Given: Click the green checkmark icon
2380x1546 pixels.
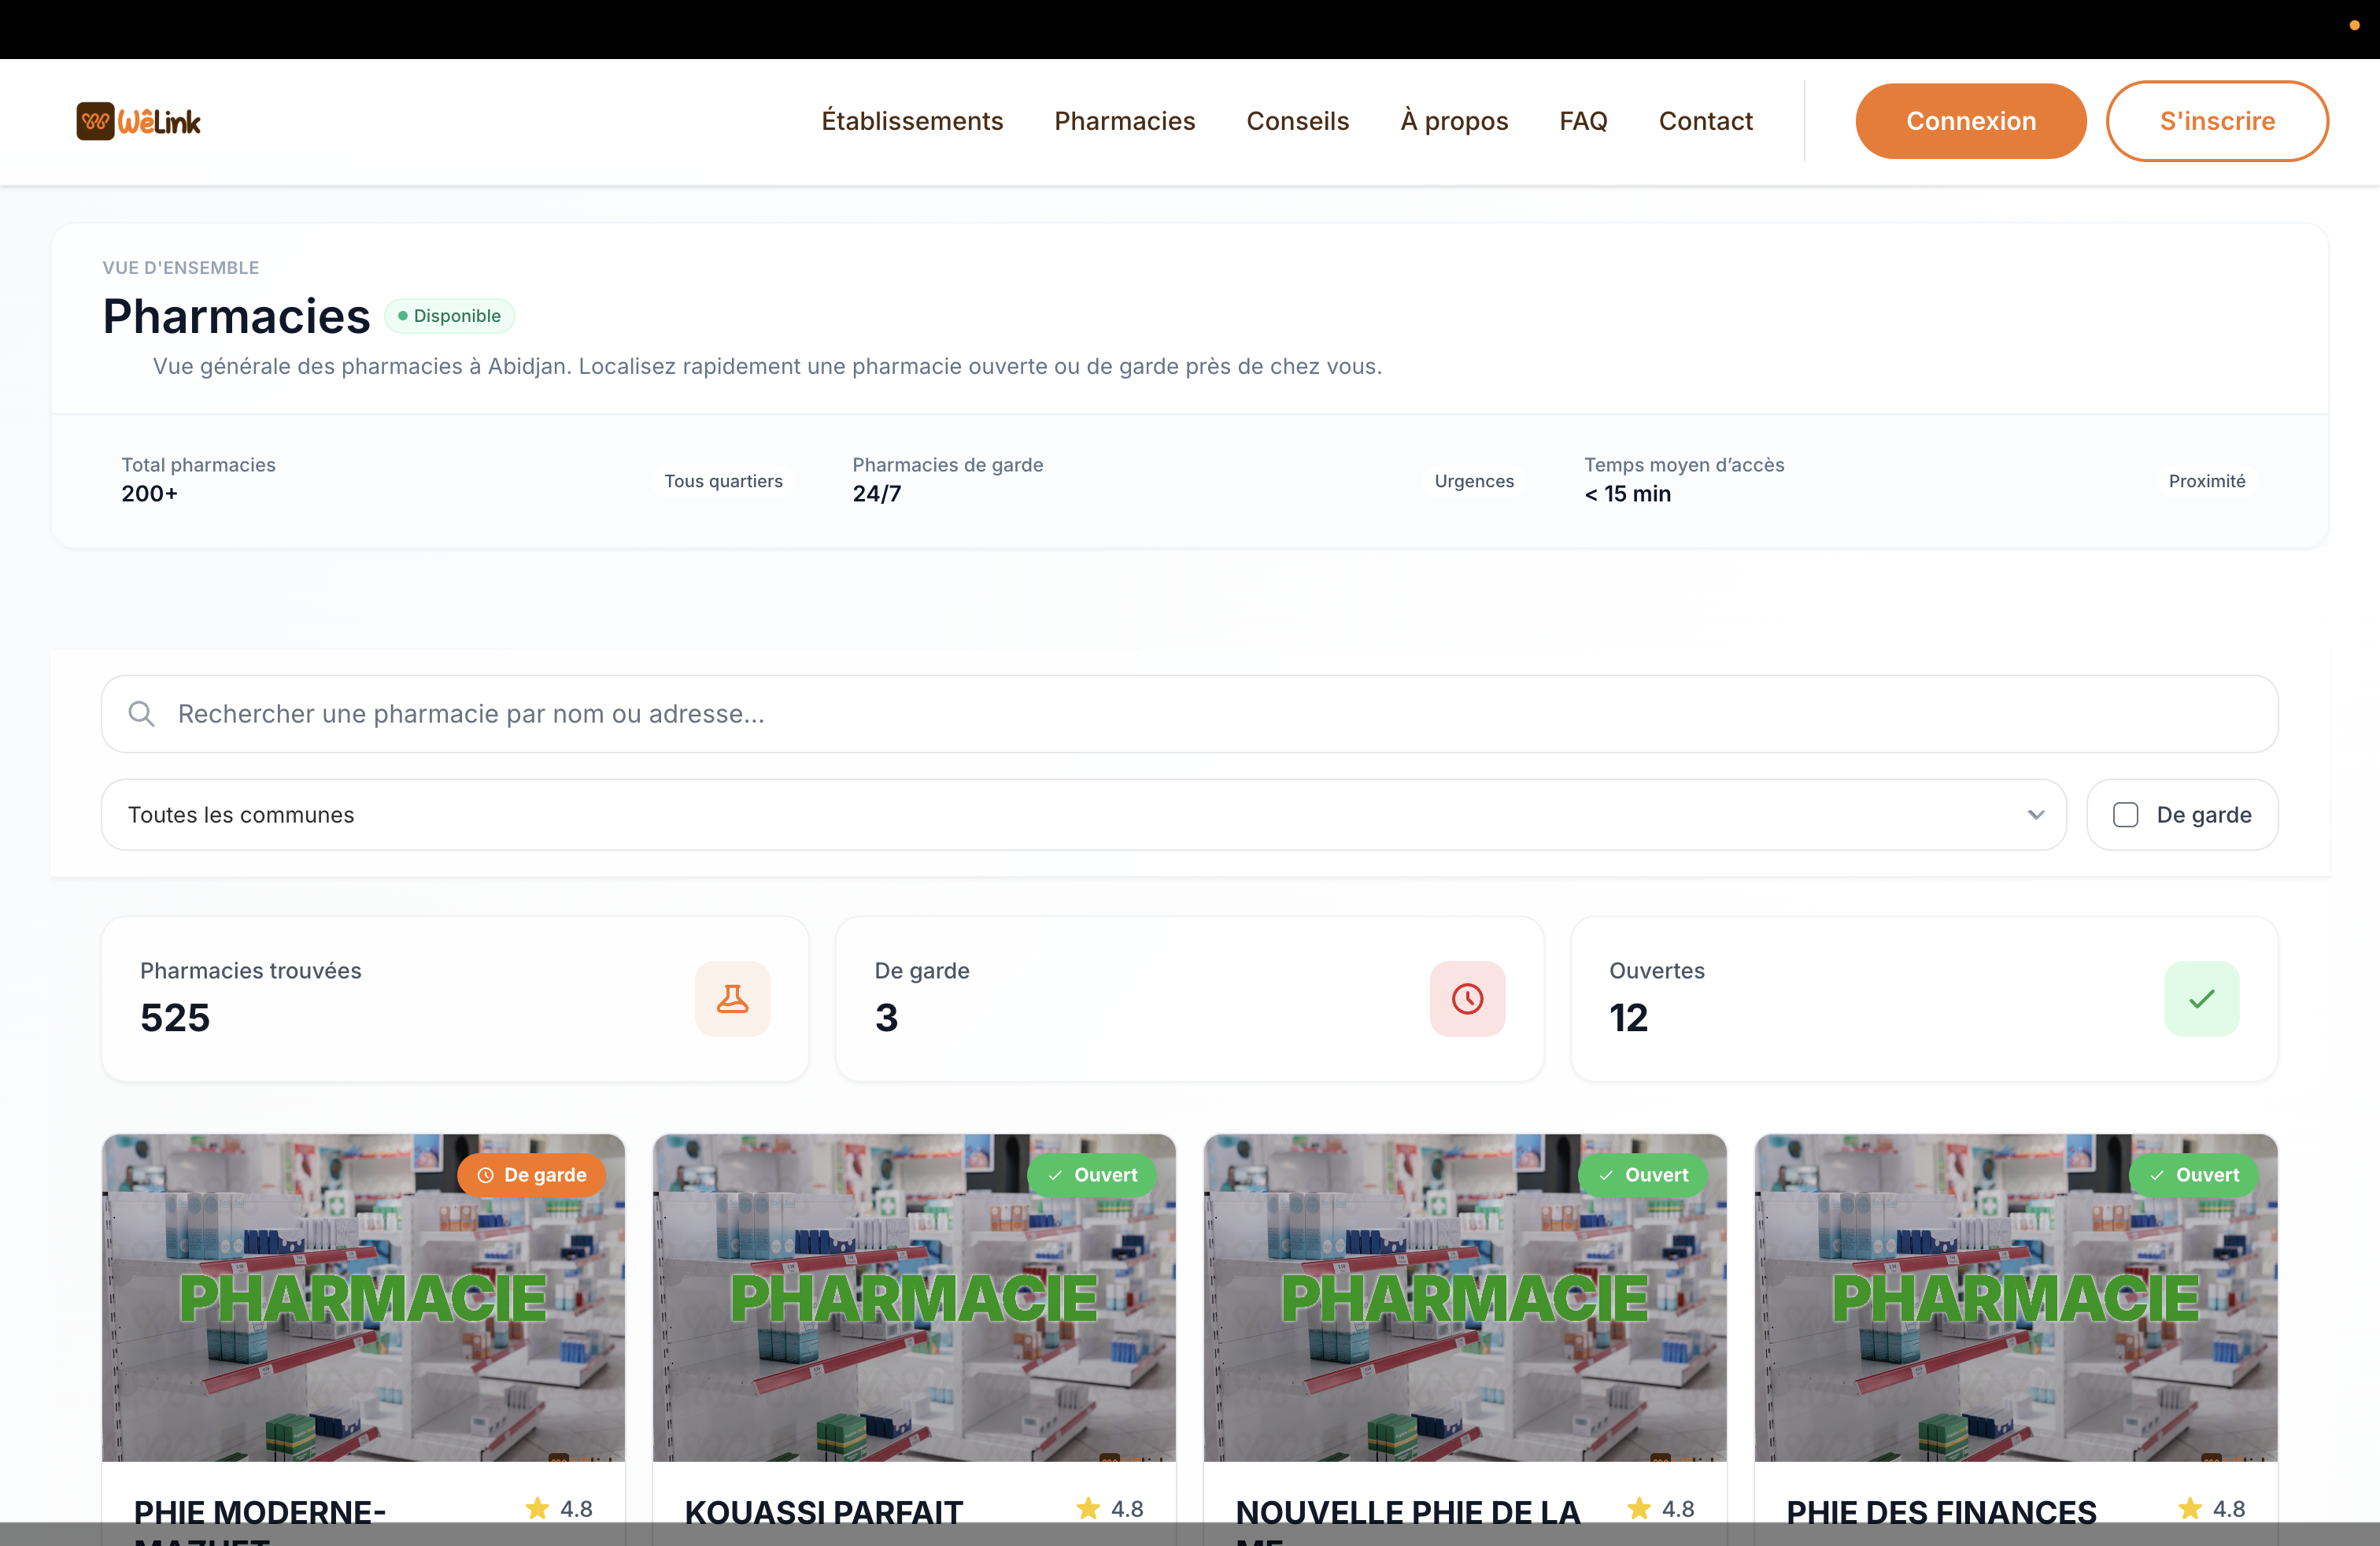Looking at the screenshot, I should 2201,998.
